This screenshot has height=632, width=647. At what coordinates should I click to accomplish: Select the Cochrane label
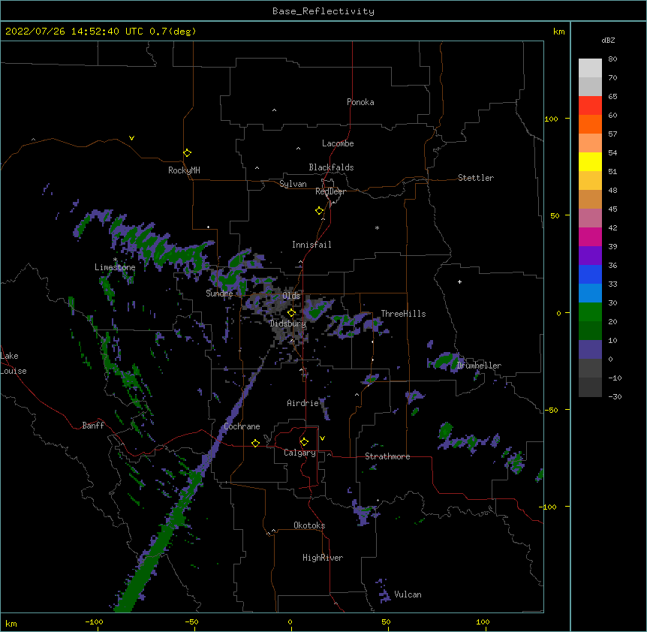pyautogui.click(x=242, y=426)
